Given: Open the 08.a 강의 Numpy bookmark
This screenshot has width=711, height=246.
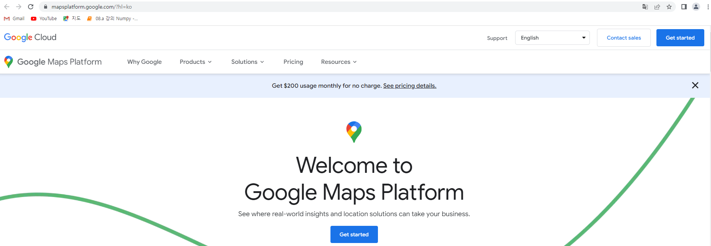Looking at the screenshot, I should point(113,19).
